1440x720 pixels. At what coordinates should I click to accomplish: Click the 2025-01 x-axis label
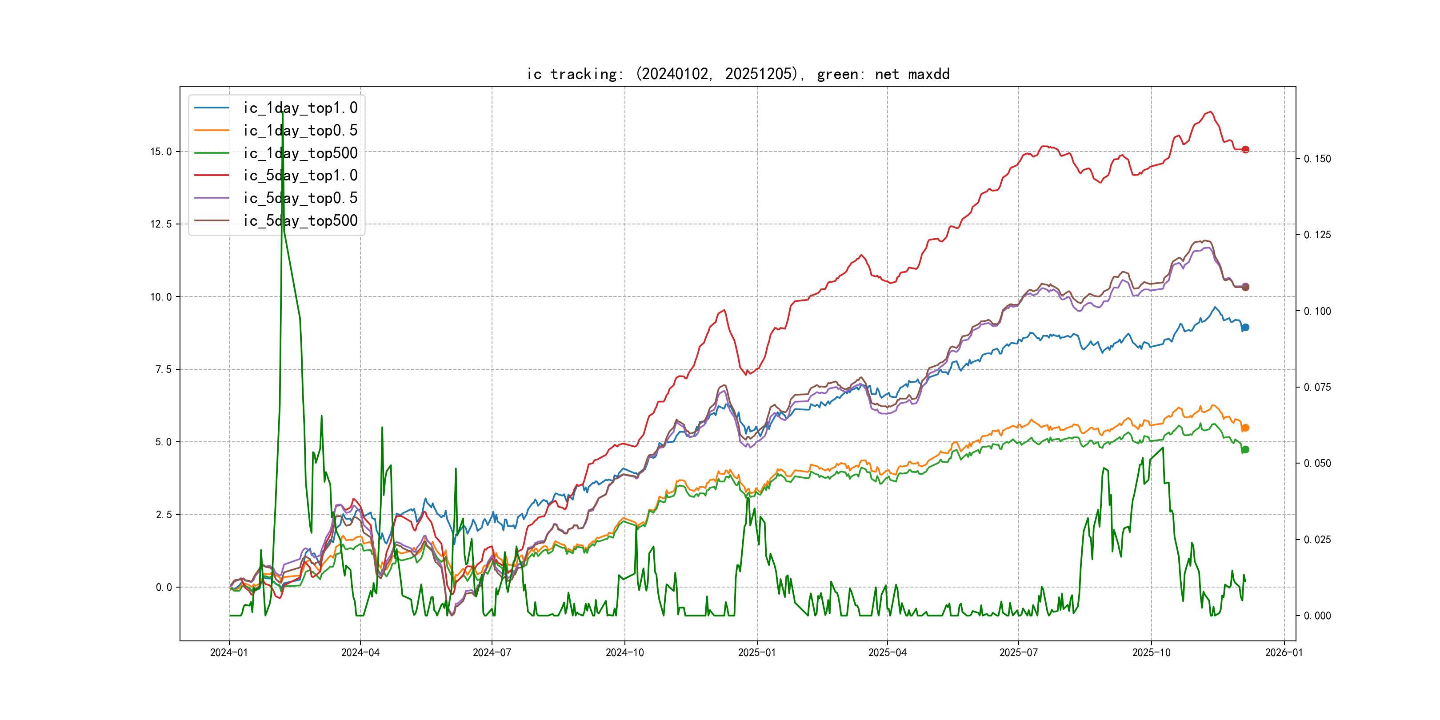(756, 652)
